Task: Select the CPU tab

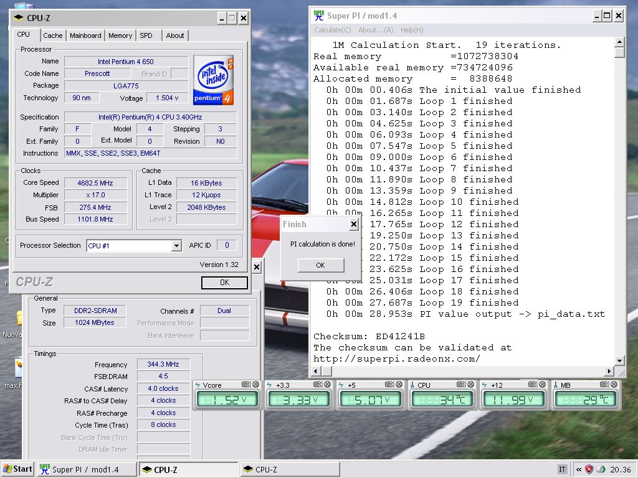Action: 23,35
